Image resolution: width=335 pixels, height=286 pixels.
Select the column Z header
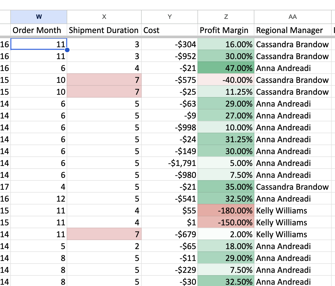[x=226, y=17]
